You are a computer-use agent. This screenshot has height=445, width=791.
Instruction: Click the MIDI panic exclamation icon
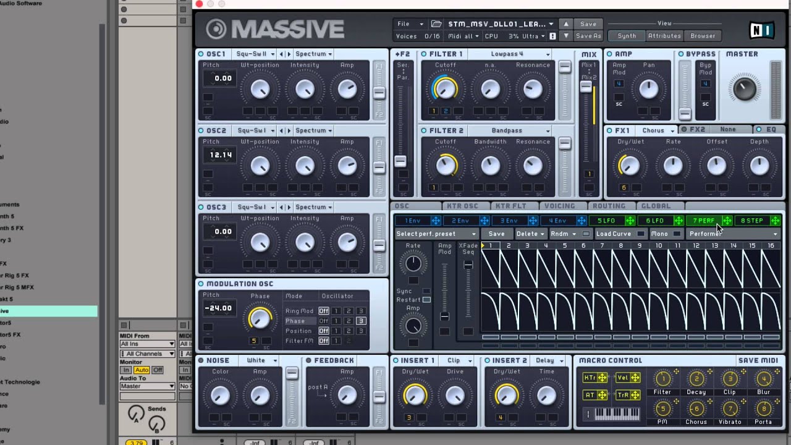pos(552,36)
